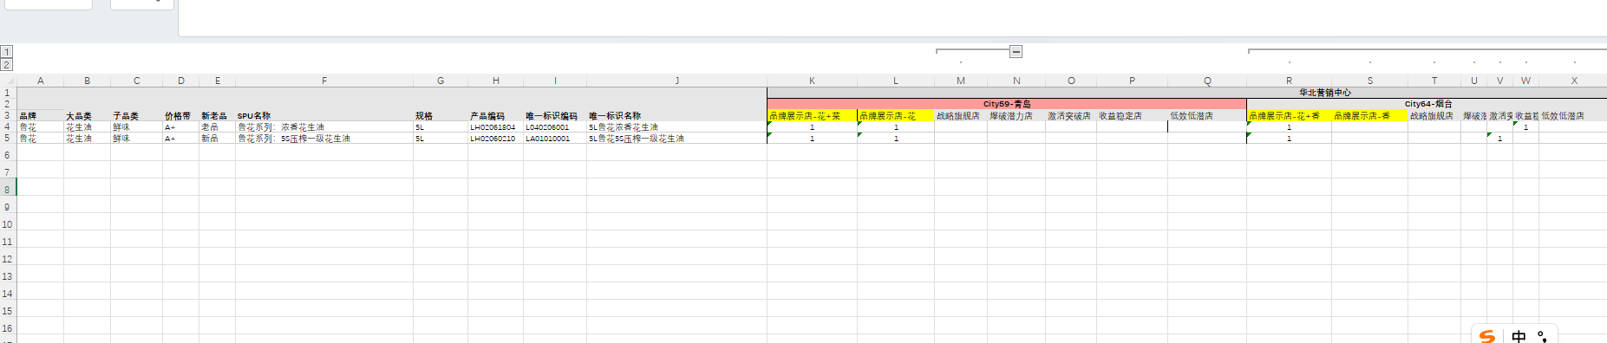Select identifier code L040206001
The image size is (1607, 343).
point(555,126)
